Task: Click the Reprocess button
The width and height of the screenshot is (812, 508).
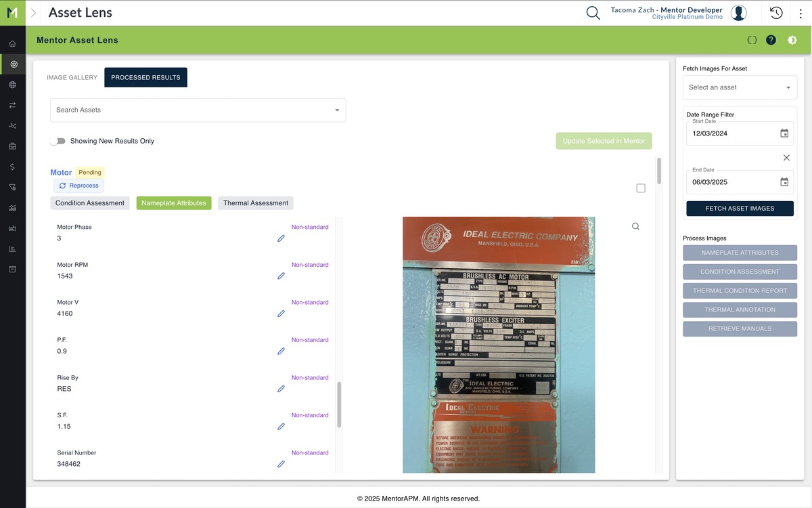Action: click(78, 186)
